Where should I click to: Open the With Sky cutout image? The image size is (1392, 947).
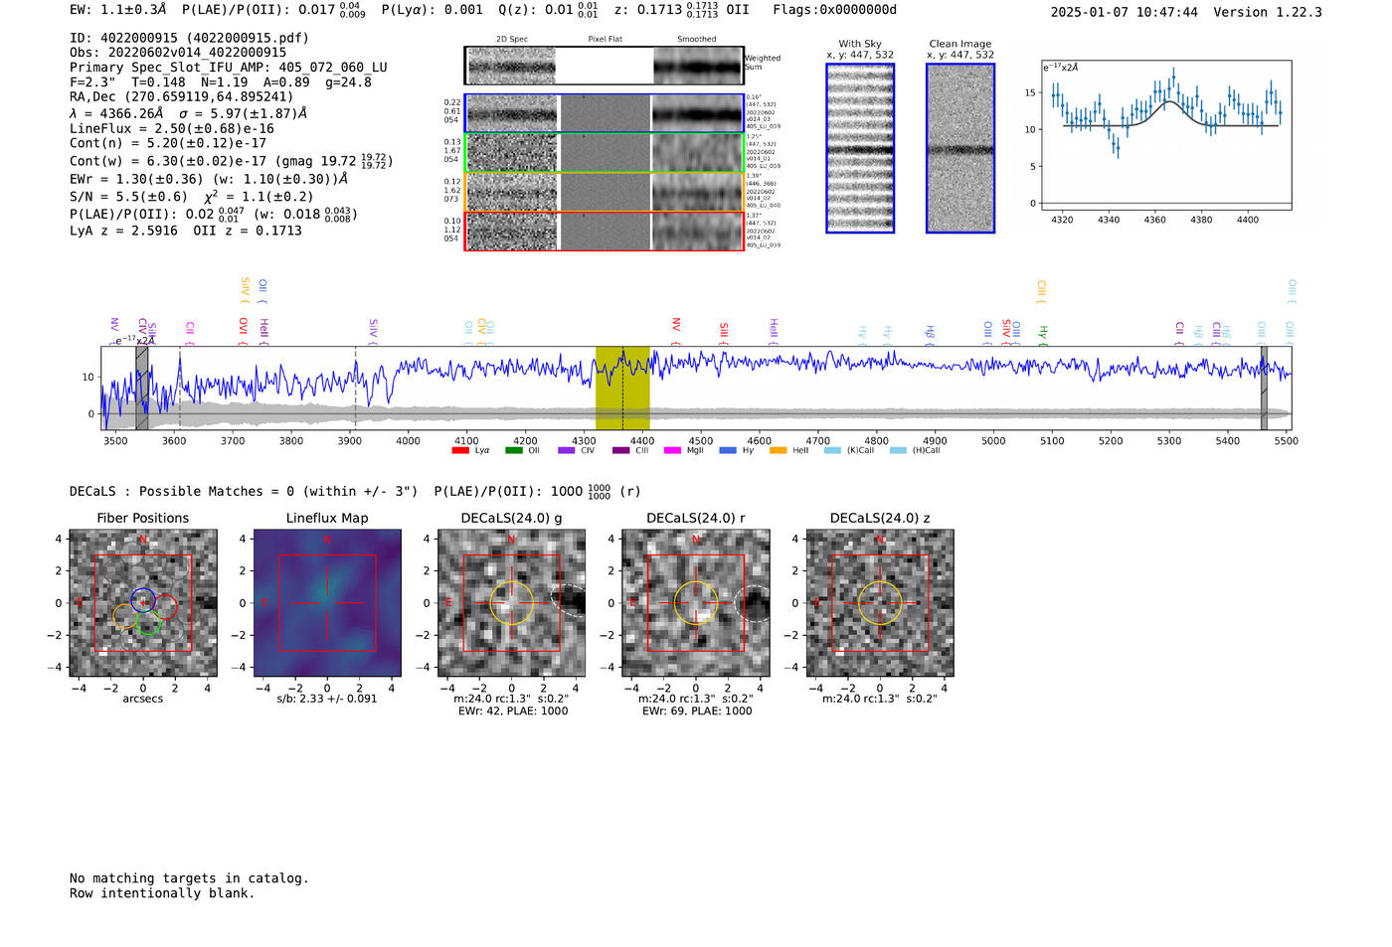(860, 148)
